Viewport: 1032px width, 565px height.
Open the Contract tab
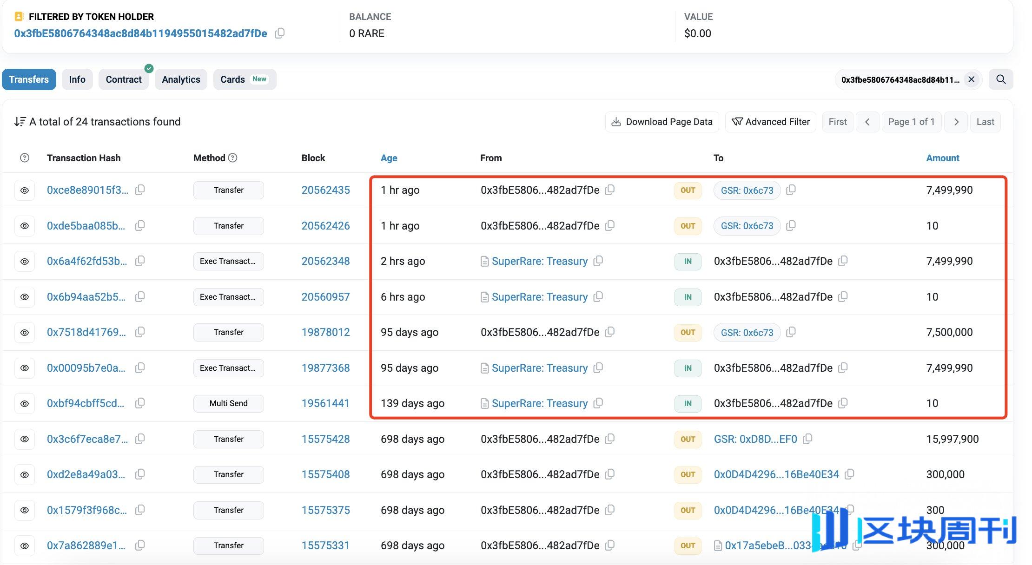click(x=124, y=79)
